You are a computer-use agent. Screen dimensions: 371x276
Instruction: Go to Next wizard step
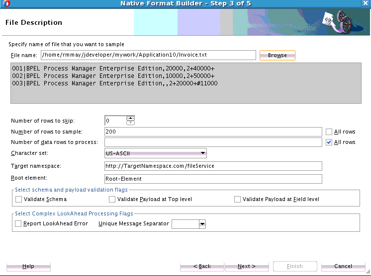(x=247, y=266)
